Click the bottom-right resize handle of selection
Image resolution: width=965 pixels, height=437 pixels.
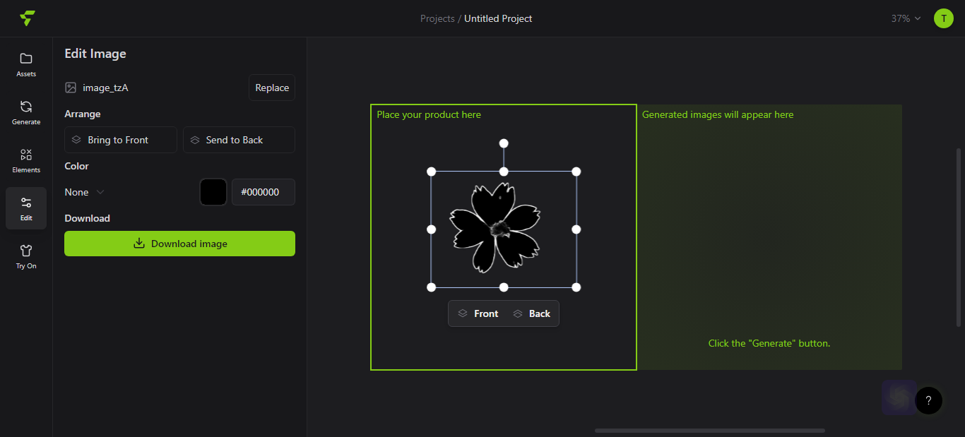coord(576,287)
